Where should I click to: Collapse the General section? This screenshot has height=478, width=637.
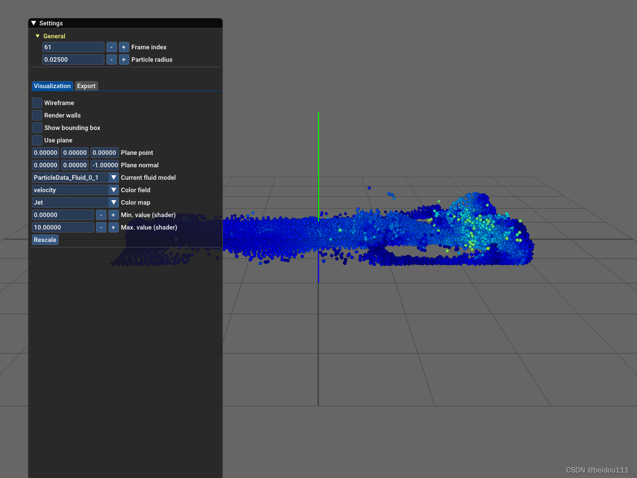37,36
